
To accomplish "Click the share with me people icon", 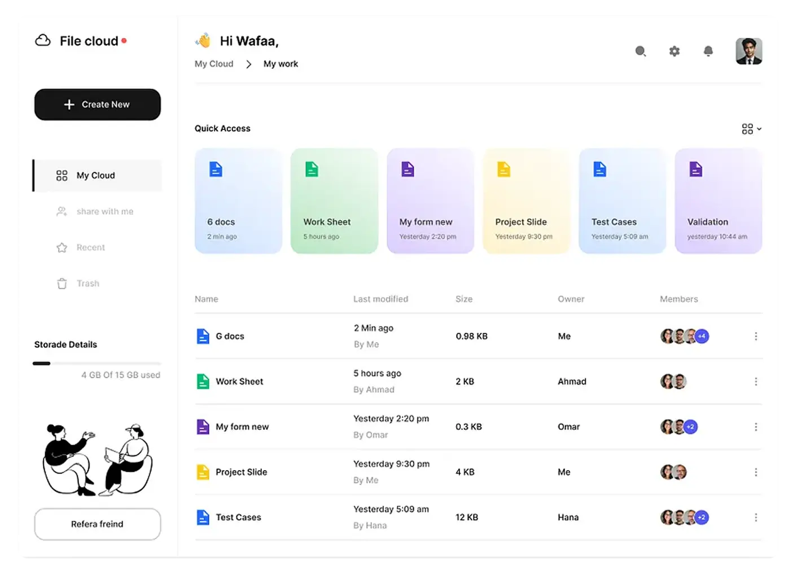I will (x=62, y=211).
